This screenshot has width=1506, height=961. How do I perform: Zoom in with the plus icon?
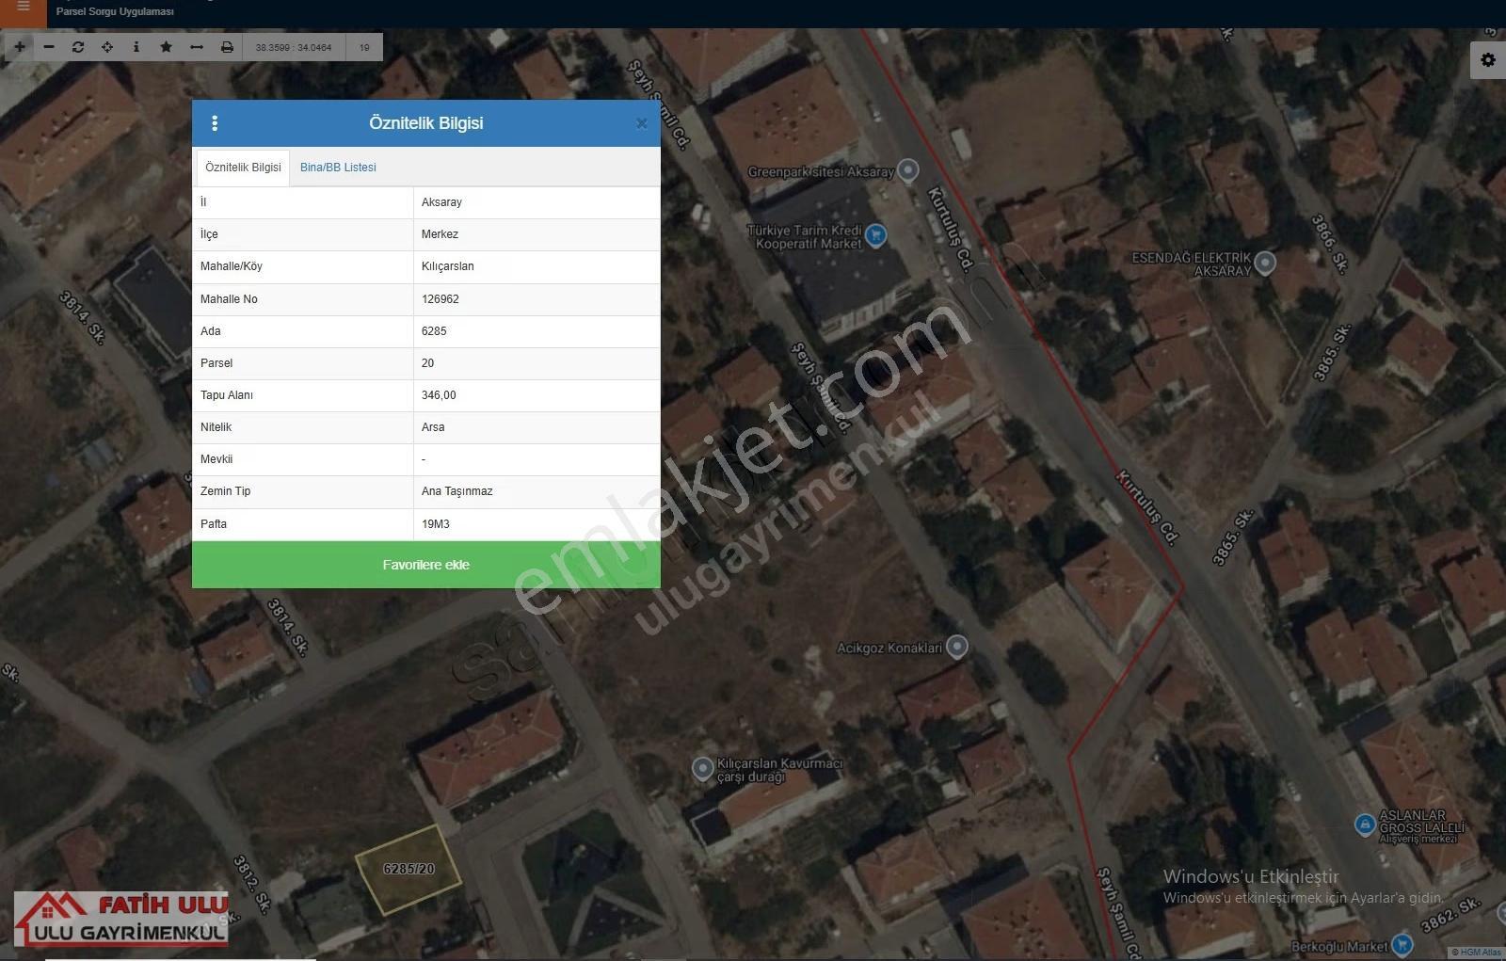click(x=20, y=47)
